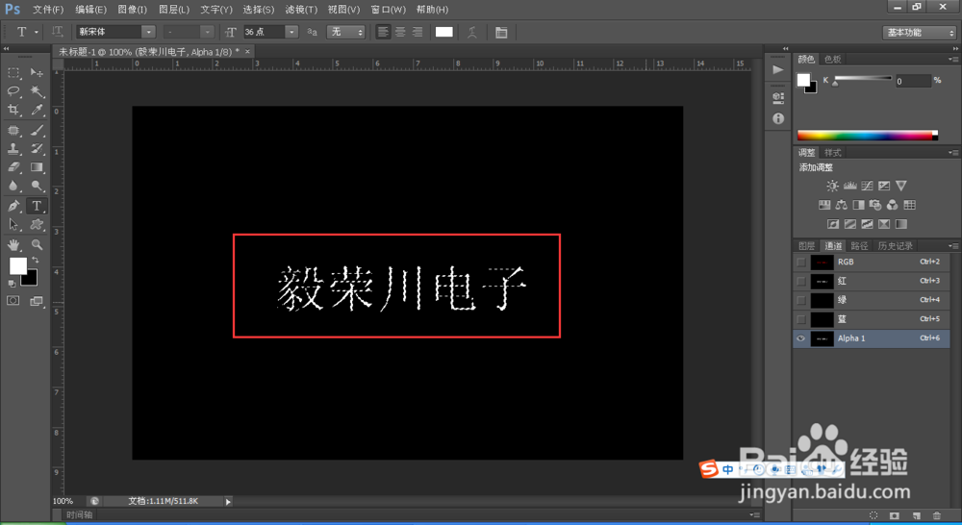Image resolution: width=962 pixels, height=525 pixels.
Task: Add Curves adjustment icon
Action: click(867, 186)
